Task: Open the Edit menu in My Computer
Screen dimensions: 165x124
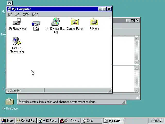Action: point(18,14)
